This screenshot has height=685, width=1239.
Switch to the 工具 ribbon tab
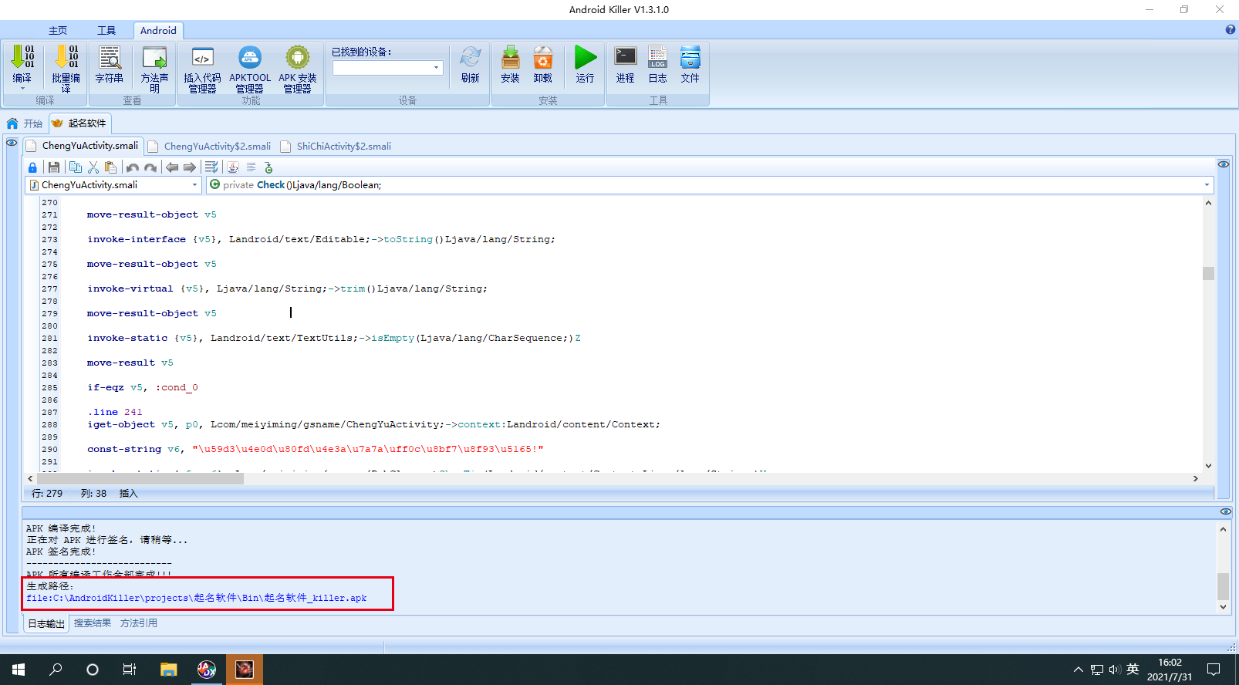106,30
